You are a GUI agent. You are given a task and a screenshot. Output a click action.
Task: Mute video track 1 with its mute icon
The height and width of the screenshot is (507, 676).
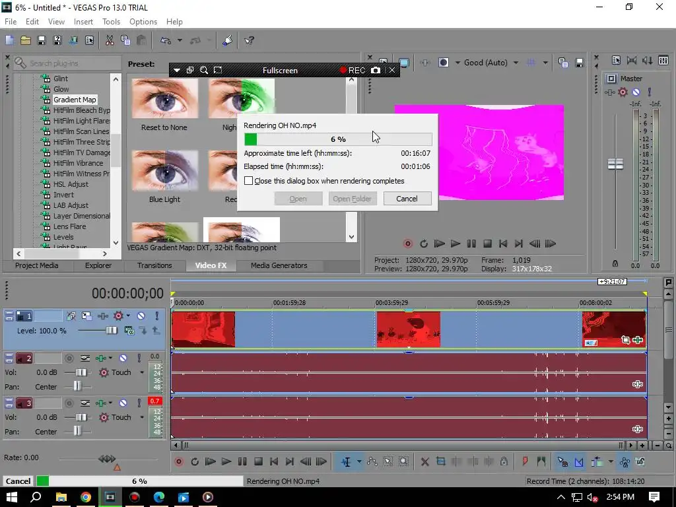[x=141, y=316]
